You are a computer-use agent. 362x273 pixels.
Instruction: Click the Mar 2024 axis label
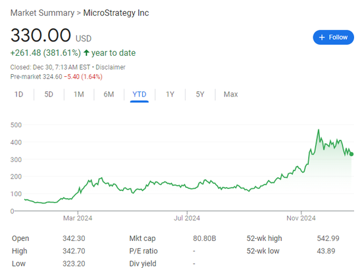78,219
